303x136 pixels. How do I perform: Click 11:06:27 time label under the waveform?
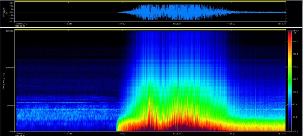coord(177,24)
